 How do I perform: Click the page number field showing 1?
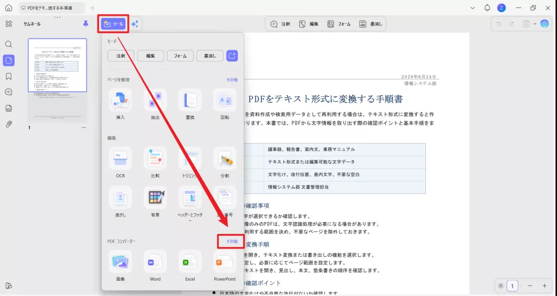(x=512, y=286)
